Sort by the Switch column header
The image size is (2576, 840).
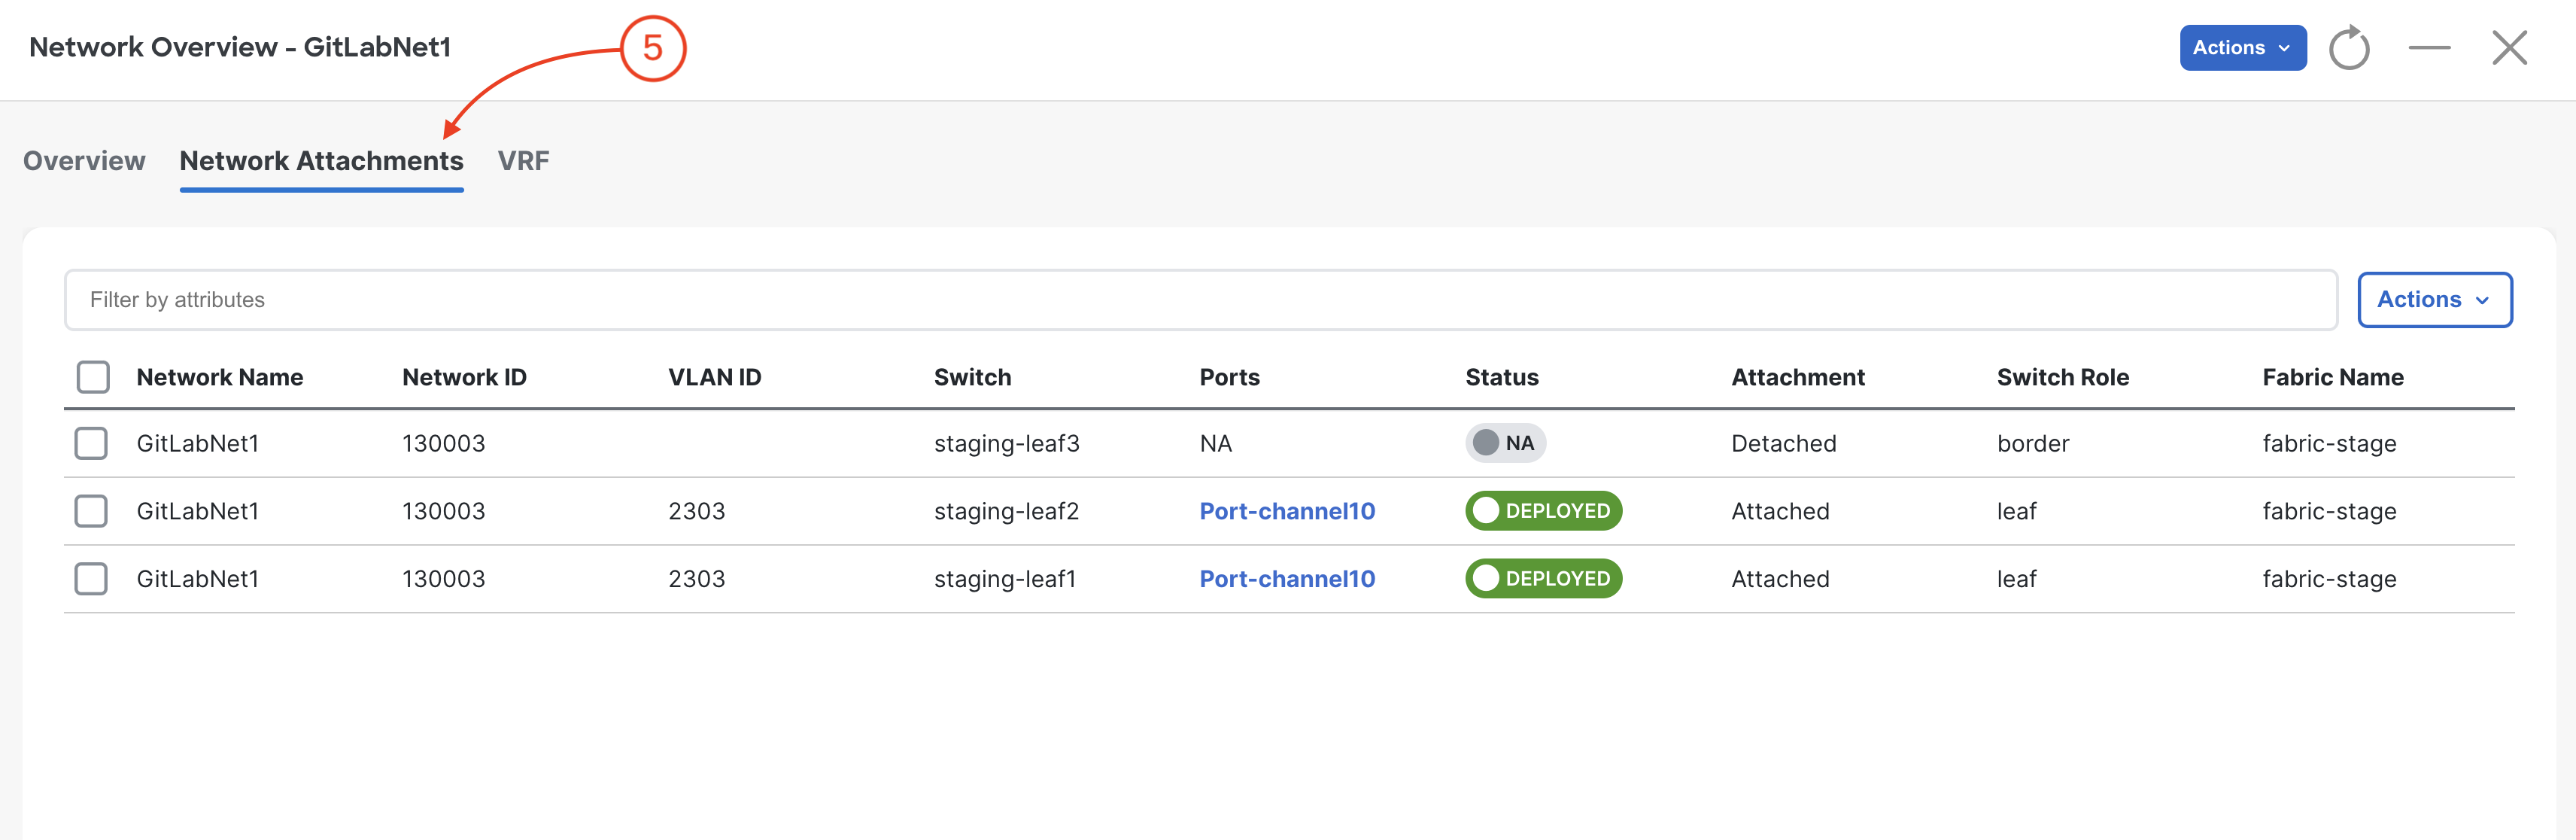coord(972,377)
